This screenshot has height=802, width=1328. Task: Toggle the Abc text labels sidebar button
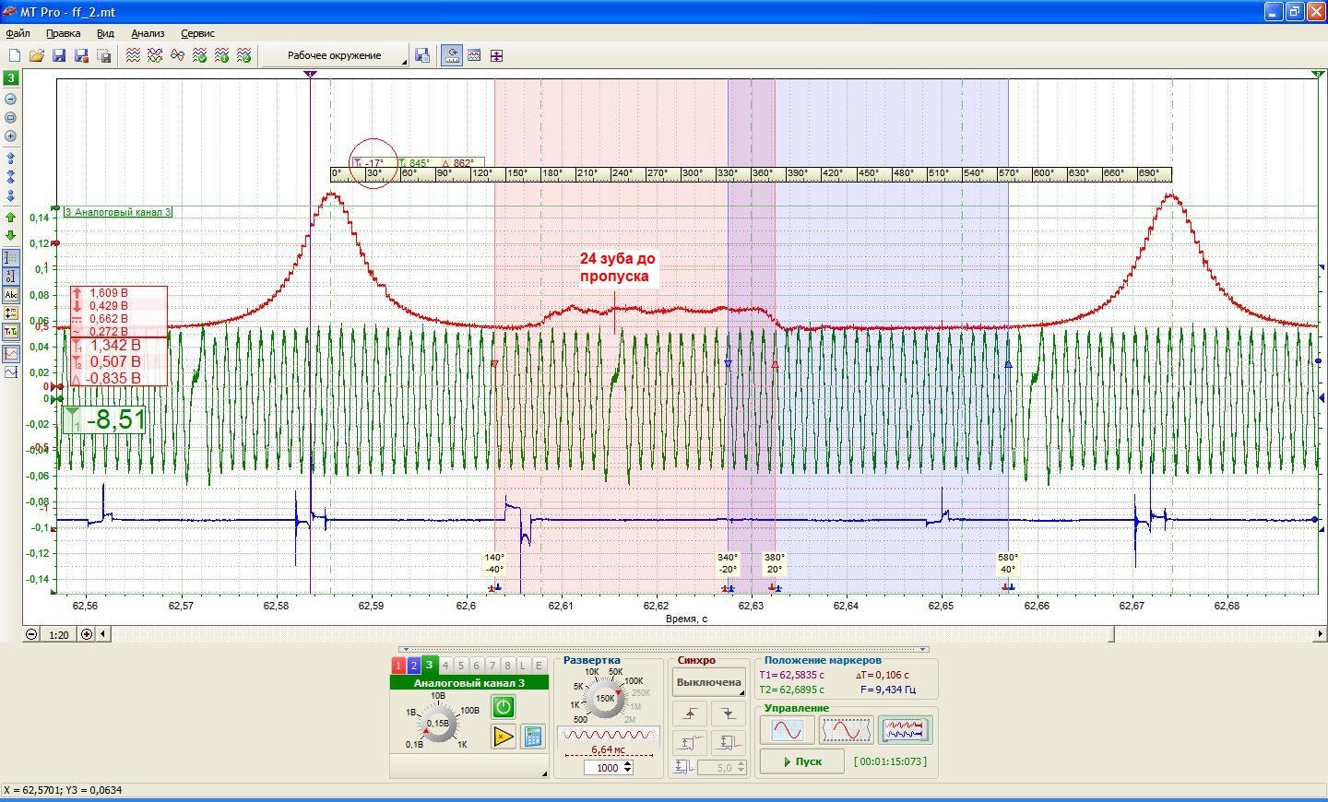[x=11, y=295]
